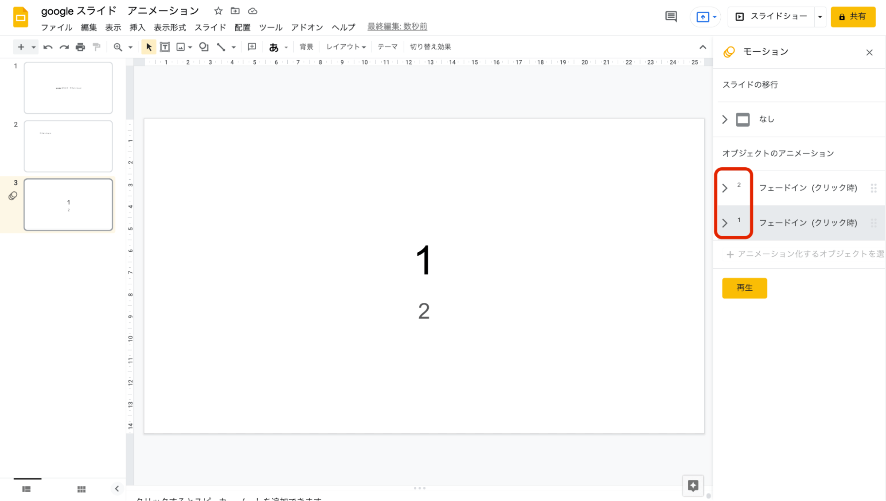
Task: Open the ファイル menu
Action: pyautogui.click(x=57, y=27)
